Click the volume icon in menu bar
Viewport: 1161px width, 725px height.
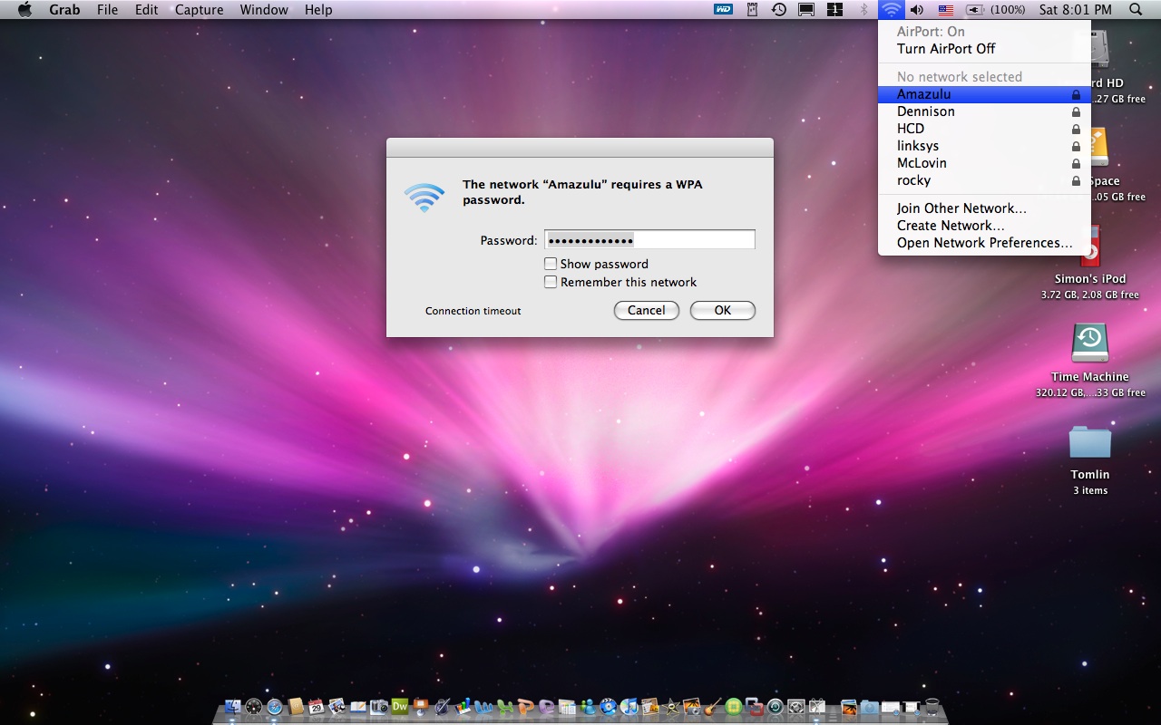pyautogui.click(x=917, y=10)
